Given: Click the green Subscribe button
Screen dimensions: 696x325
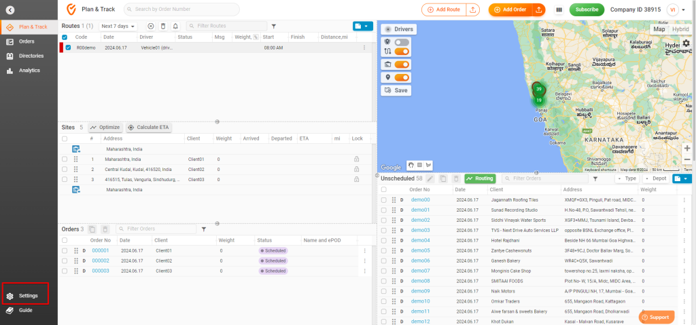Looking at the screenshot, I should (587, 9).
